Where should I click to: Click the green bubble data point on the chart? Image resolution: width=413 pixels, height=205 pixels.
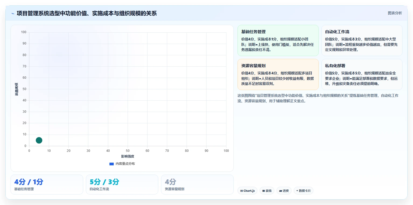point(39,140)
